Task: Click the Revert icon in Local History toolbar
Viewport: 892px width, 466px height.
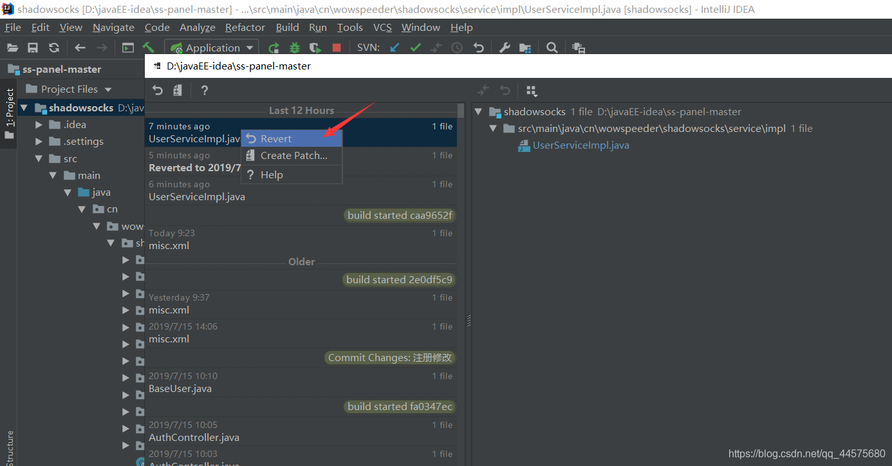Action: 158,90
